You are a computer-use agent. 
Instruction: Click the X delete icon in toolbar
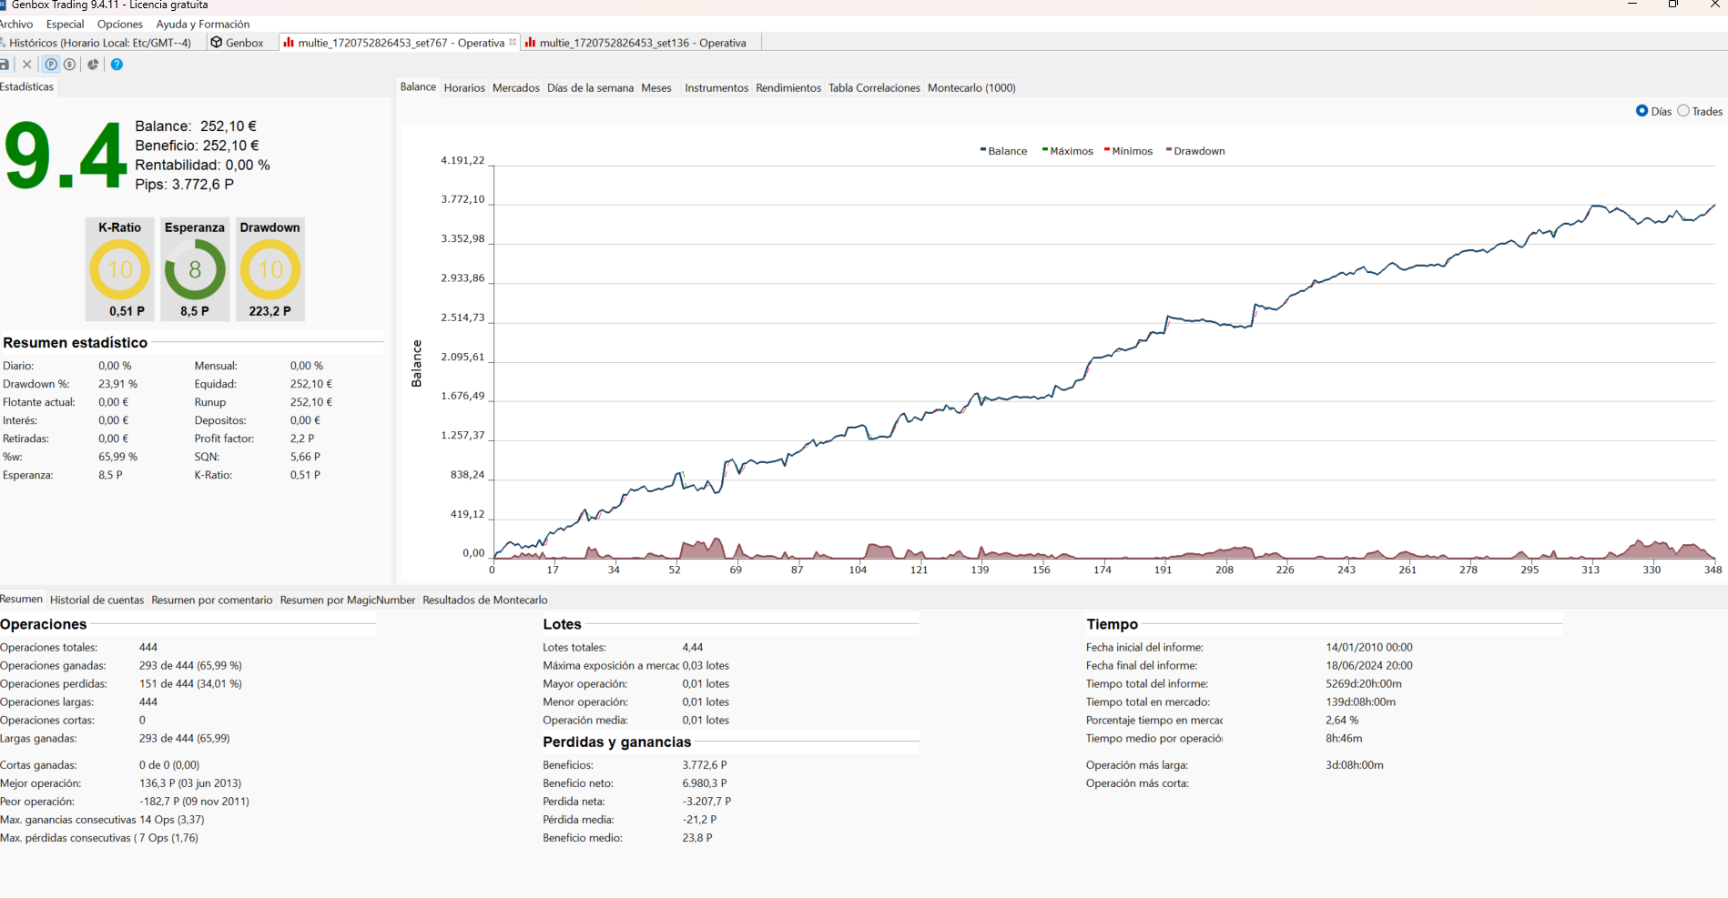coord(27,65)
